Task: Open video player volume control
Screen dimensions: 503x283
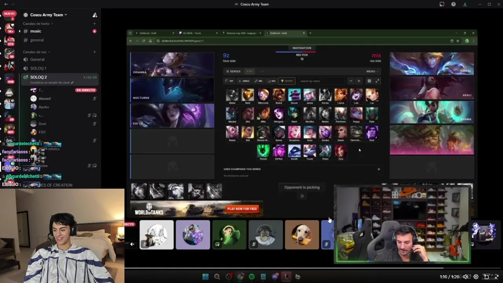Action: [x=466, y=277]
